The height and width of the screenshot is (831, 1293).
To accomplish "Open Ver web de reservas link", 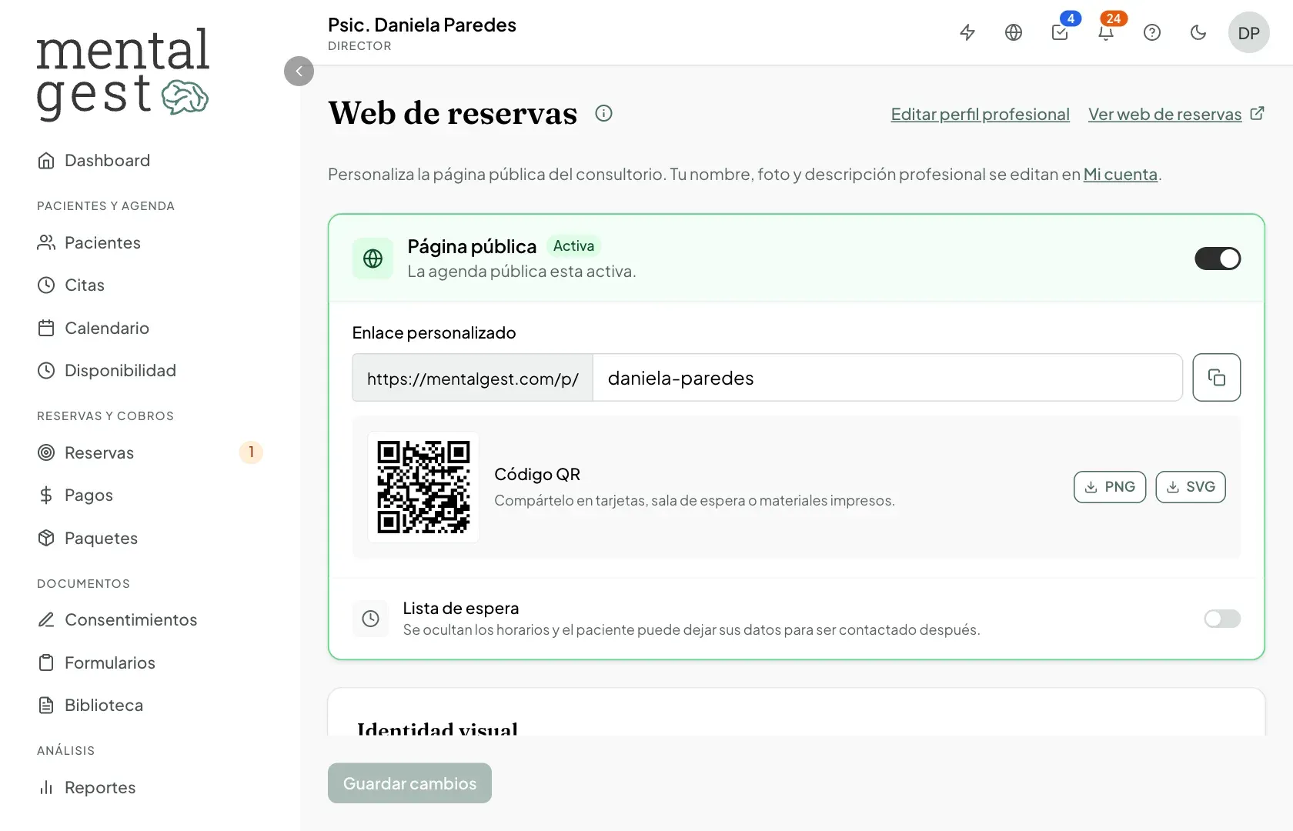I will [1176, 114].
